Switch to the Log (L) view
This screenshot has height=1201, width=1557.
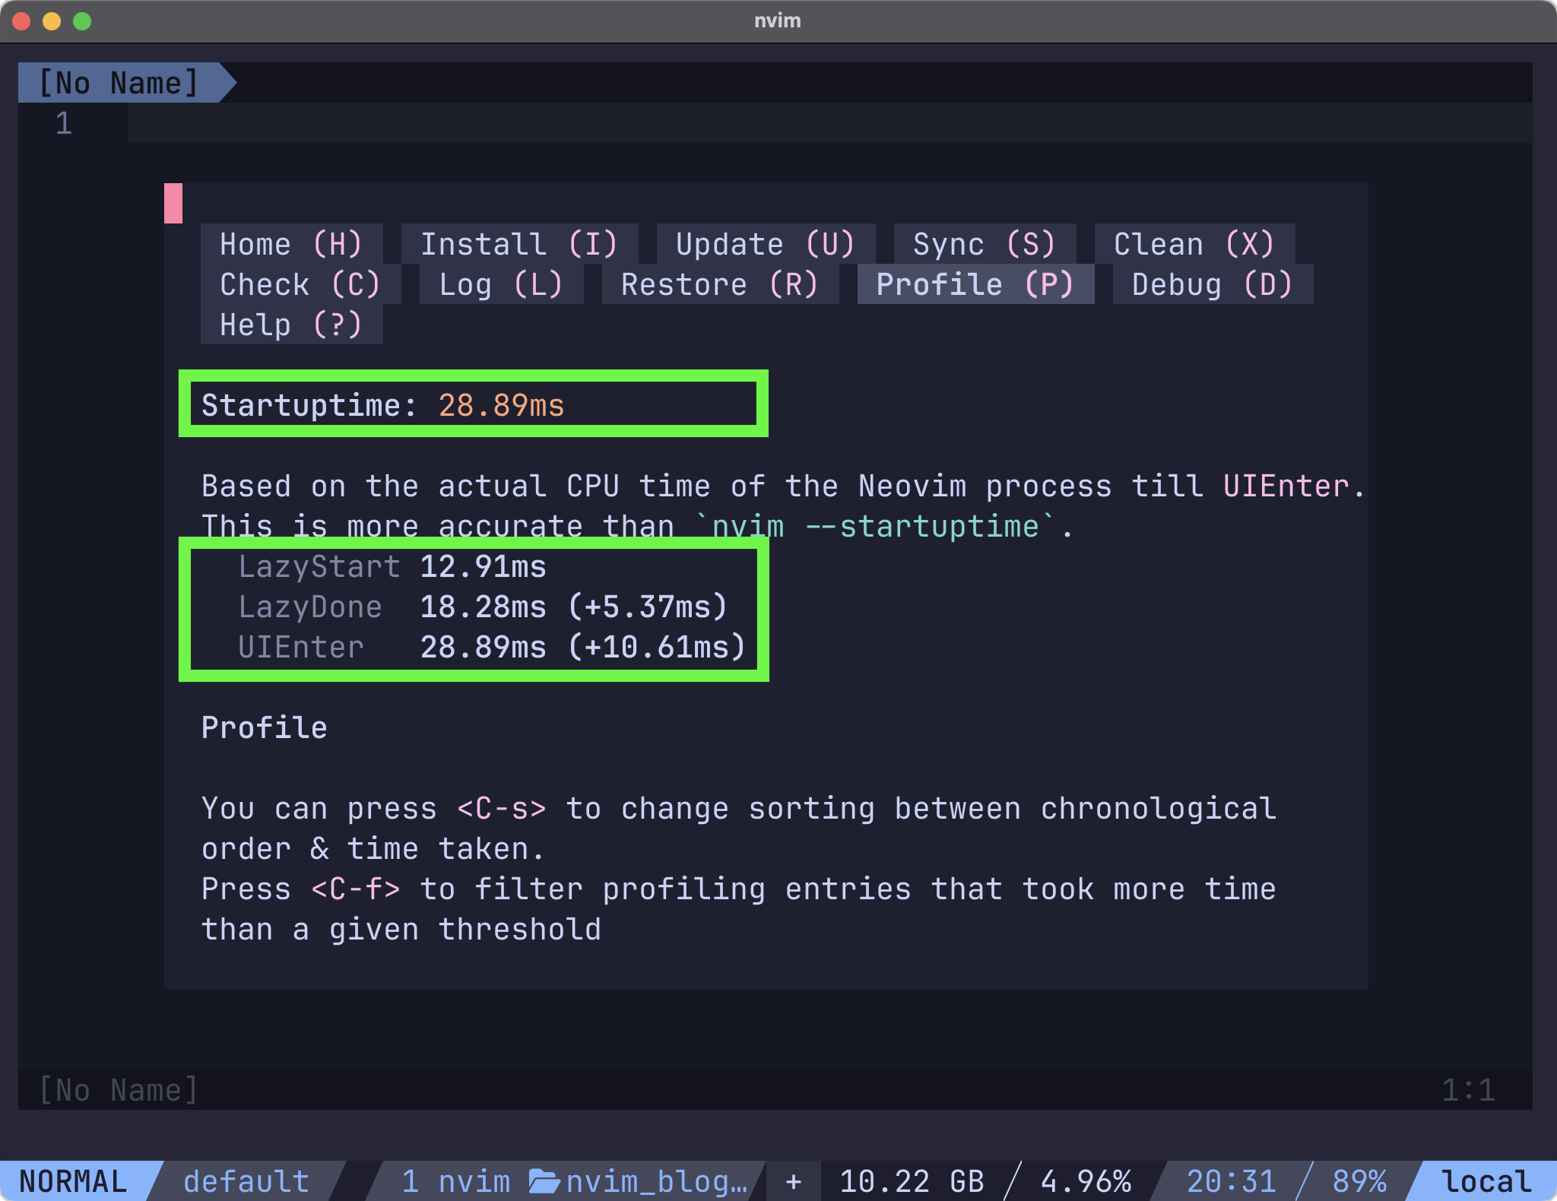click(x=501, y=285)
